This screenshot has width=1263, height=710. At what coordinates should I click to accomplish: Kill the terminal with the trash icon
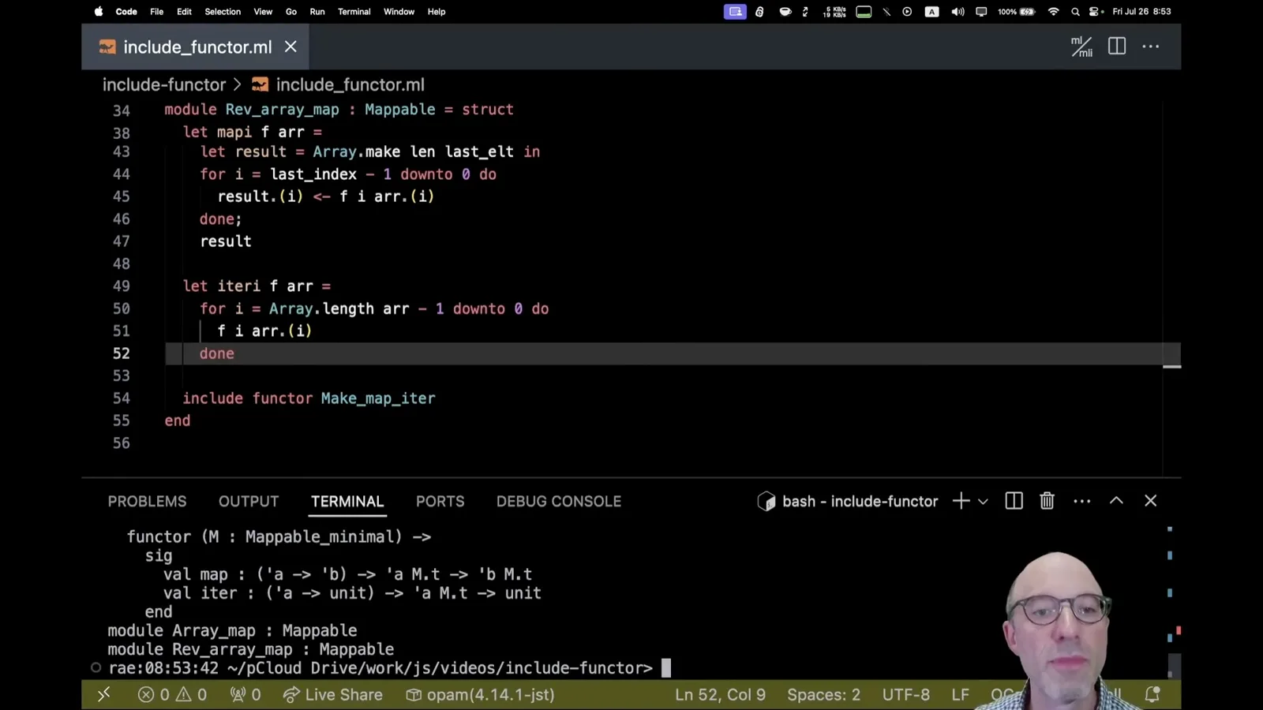click(x=1047, y=501)
